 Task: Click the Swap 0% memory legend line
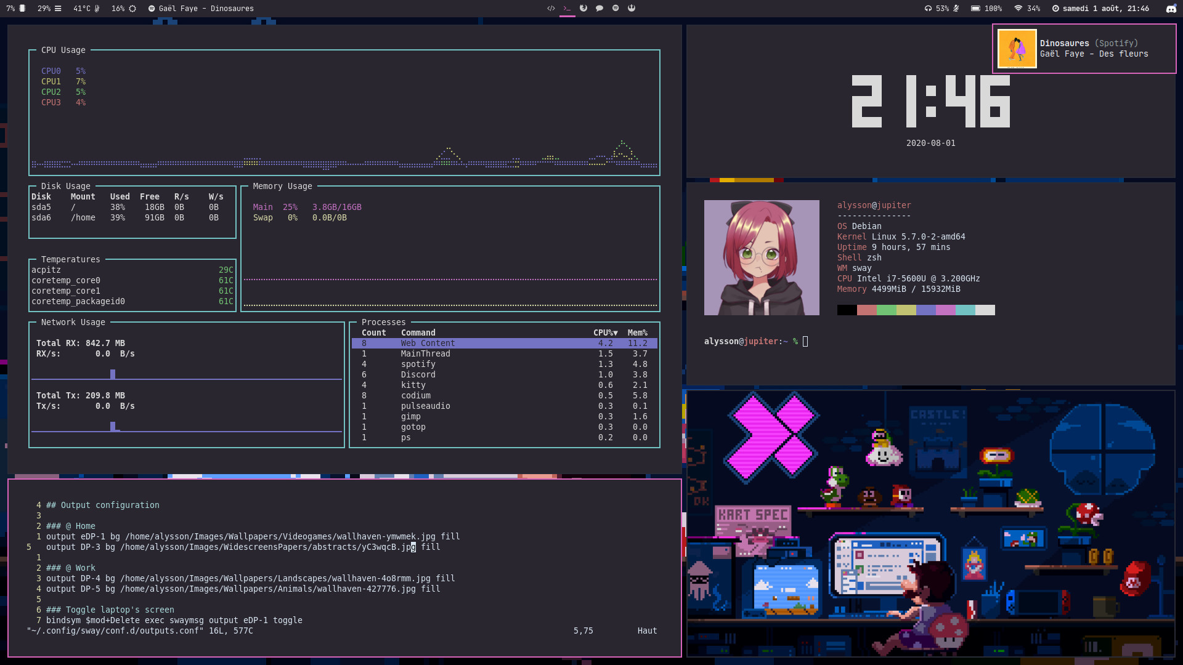[299, 218]
